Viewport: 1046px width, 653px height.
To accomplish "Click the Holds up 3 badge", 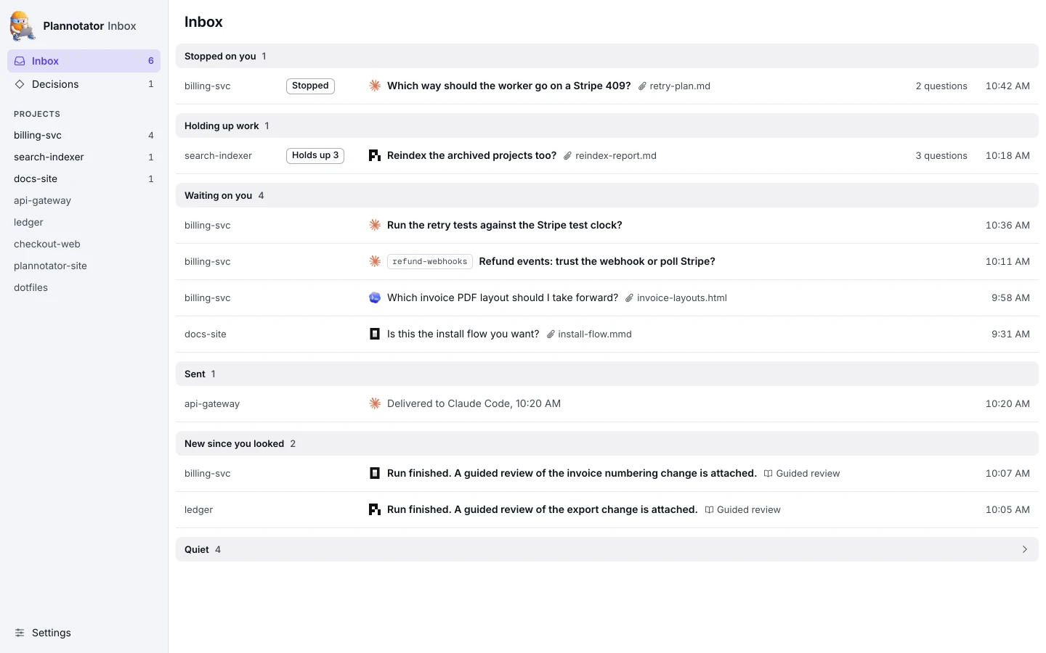I will 315,155.
